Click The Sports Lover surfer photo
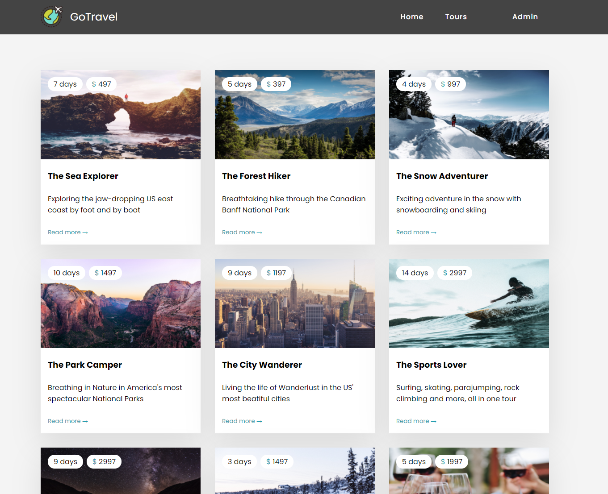608x494 pixels. coord(469,303)
